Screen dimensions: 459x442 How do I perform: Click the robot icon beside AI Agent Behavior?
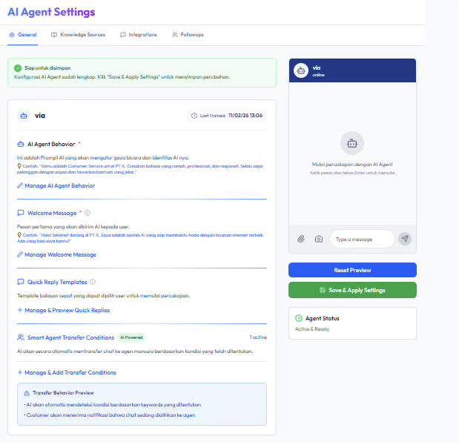(x=21, y=145)
